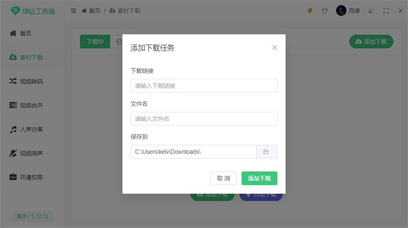Click the muted bell icon beside 视频消声
Viewport: 408px width, 228px height.
(x=13, y=154)
